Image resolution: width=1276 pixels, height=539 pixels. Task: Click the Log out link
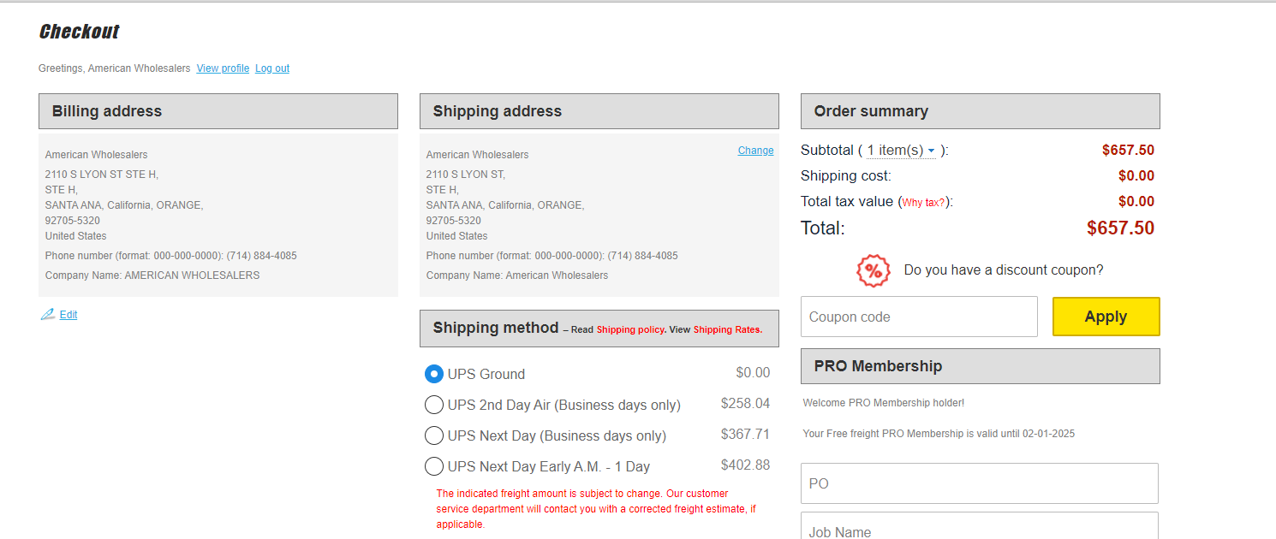tap(272, 68)
